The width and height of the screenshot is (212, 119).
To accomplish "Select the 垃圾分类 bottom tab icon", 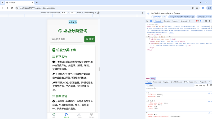I will click(66, 114).
